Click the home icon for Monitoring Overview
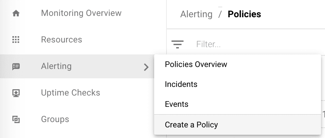Screen dimensions: 325x138 tap(16, 14)
